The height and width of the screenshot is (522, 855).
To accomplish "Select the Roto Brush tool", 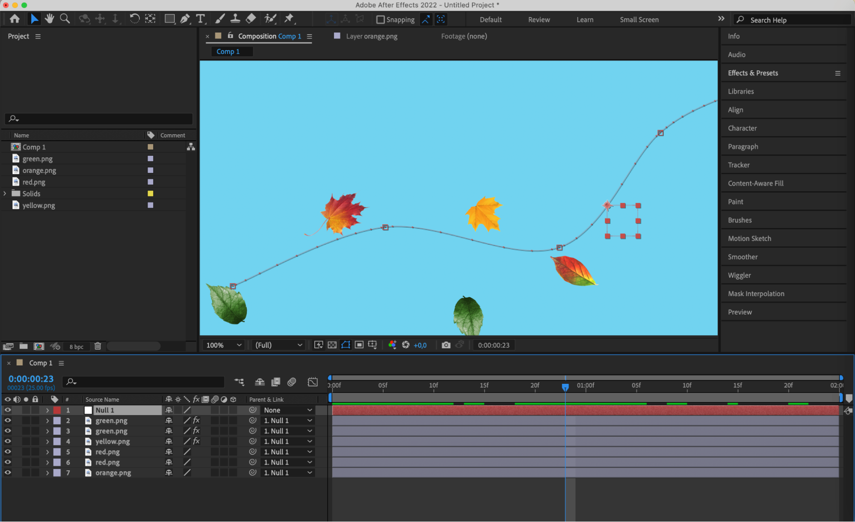I will 270,19.
